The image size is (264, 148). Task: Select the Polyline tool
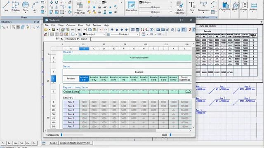[16, 7]
